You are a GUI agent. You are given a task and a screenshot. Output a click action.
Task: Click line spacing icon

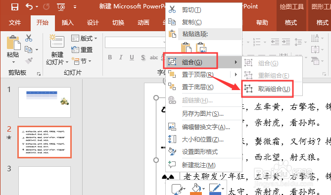tap(298, 42)
